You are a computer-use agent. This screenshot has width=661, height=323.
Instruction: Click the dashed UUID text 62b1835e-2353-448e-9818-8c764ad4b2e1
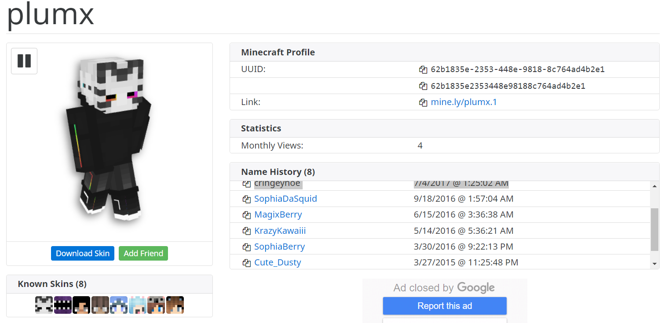tap(518, 69)
